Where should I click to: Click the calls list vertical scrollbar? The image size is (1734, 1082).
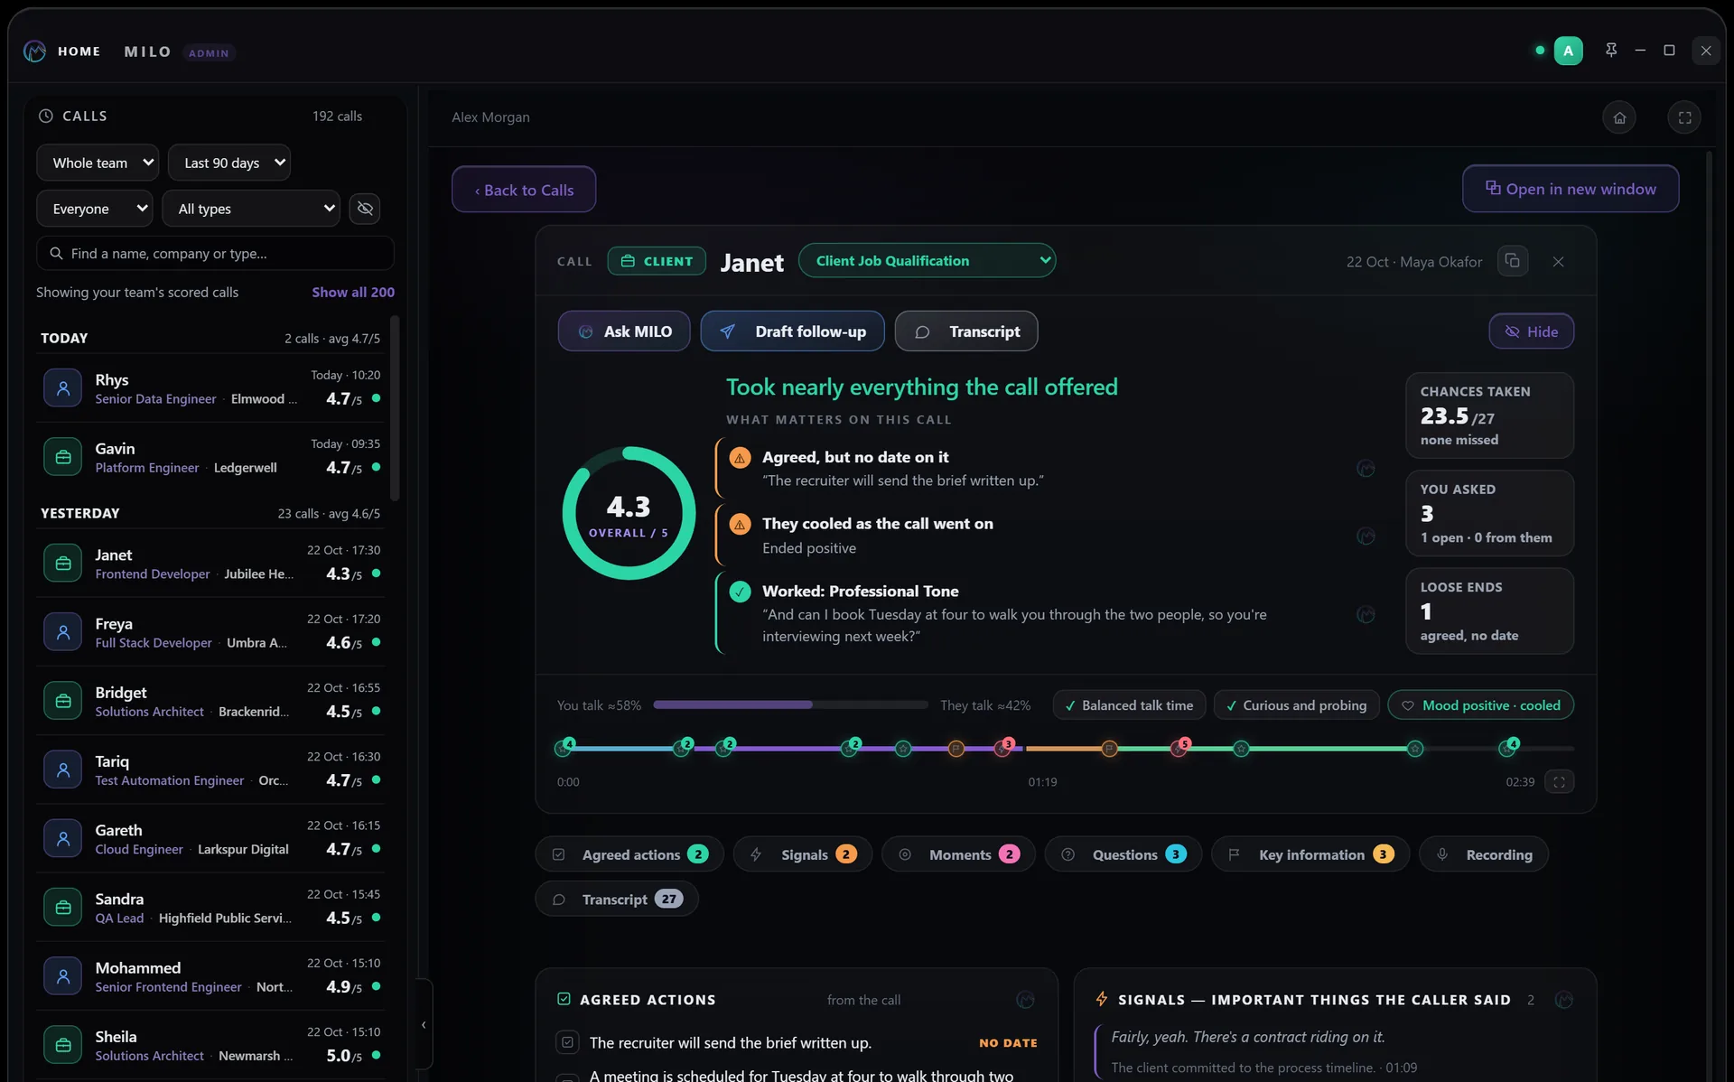394,408
